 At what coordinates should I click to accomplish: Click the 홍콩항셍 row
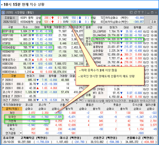(x=125, y=47)
